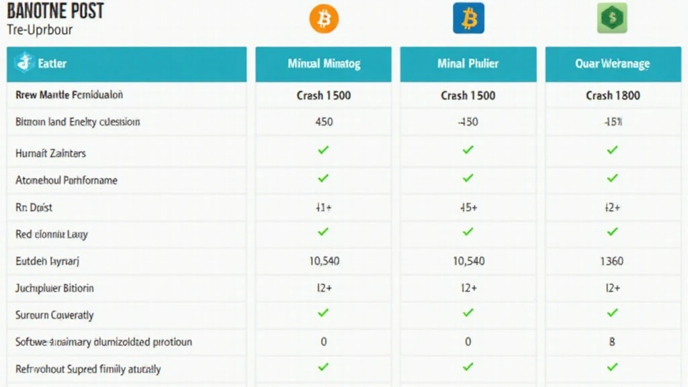
Task: Select the Quar Weranage column header
Action: coord(612,64)
